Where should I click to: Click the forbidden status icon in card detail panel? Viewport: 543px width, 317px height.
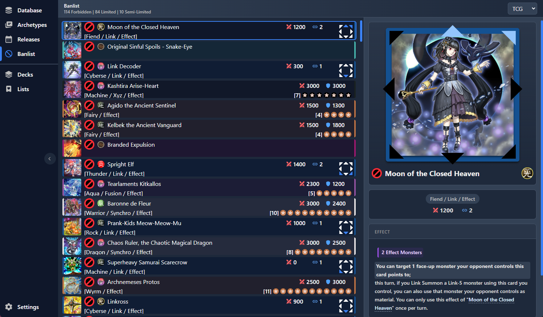pos(377,173)
